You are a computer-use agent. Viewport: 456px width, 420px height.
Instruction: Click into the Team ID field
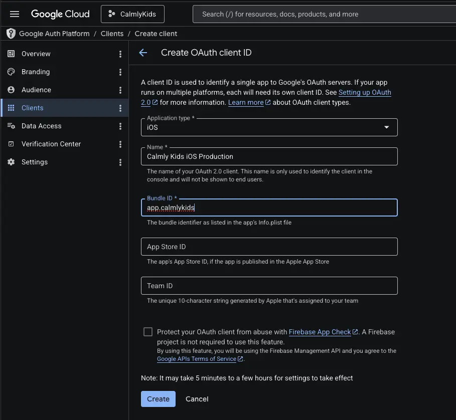click(x=269, y=286)
